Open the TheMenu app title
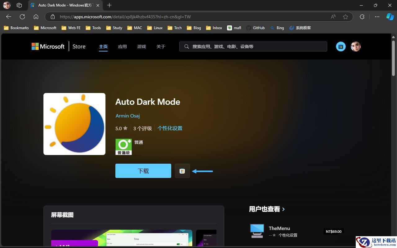This screenshot has width=397, height=248. (279, 228)
